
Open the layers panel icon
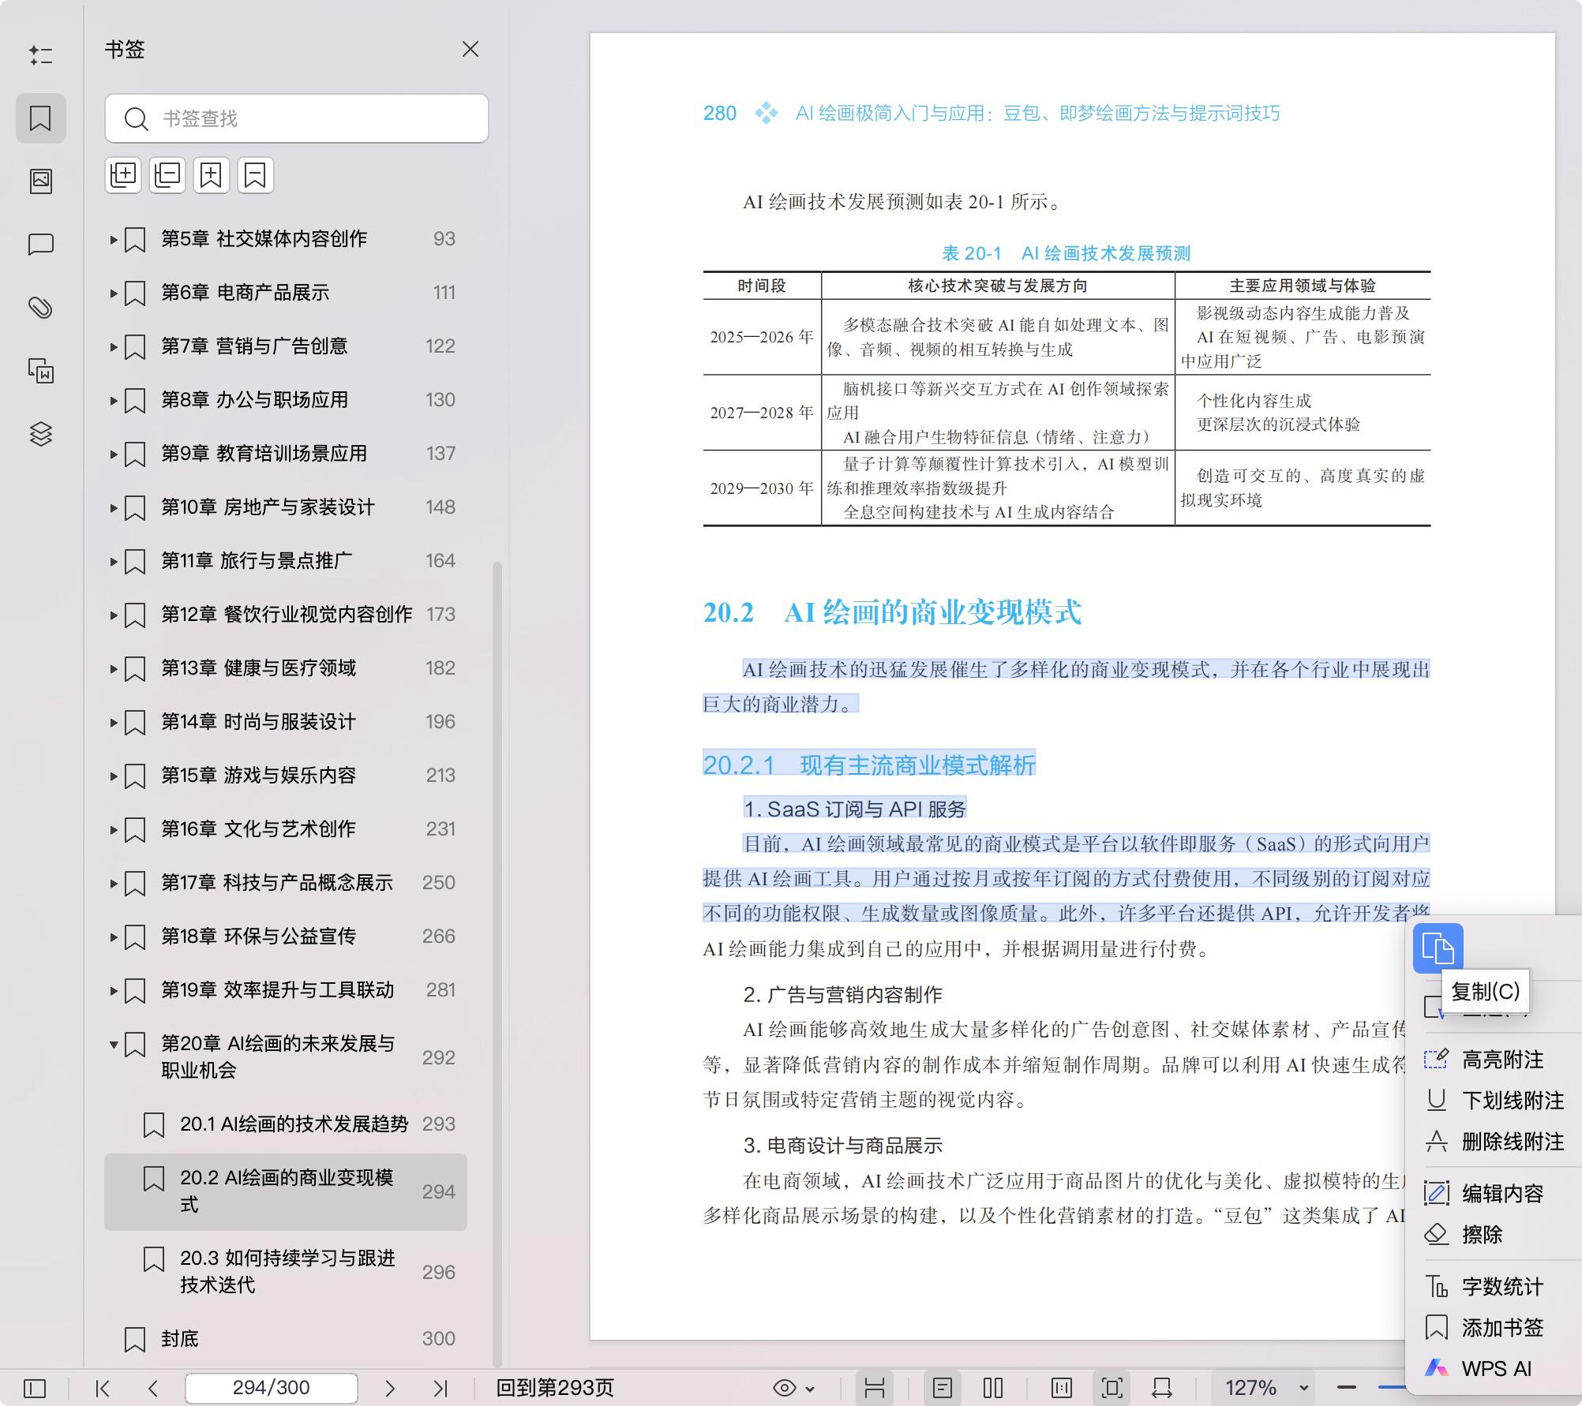40,434
